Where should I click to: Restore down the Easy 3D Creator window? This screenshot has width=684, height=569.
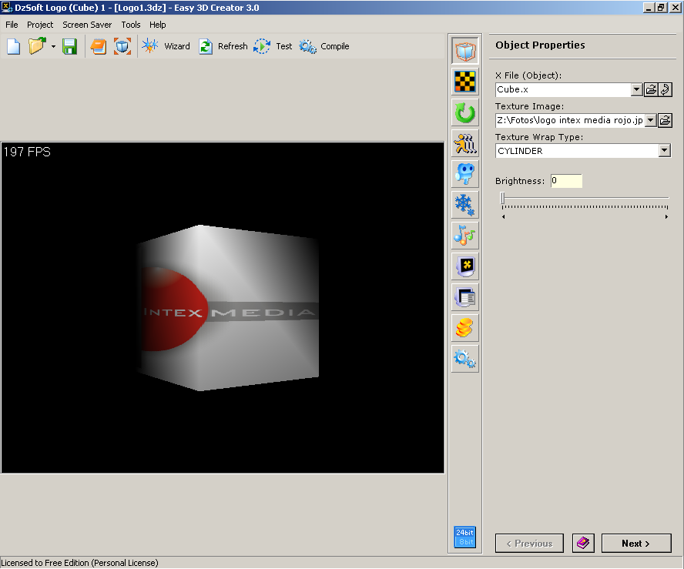[x=662, y=8]
